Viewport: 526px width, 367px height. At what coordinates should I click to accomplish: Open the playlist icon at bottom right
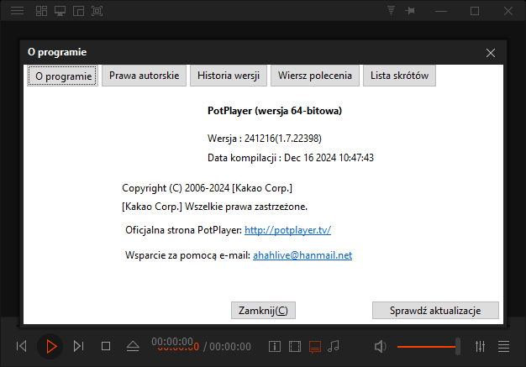pos(503,346)
